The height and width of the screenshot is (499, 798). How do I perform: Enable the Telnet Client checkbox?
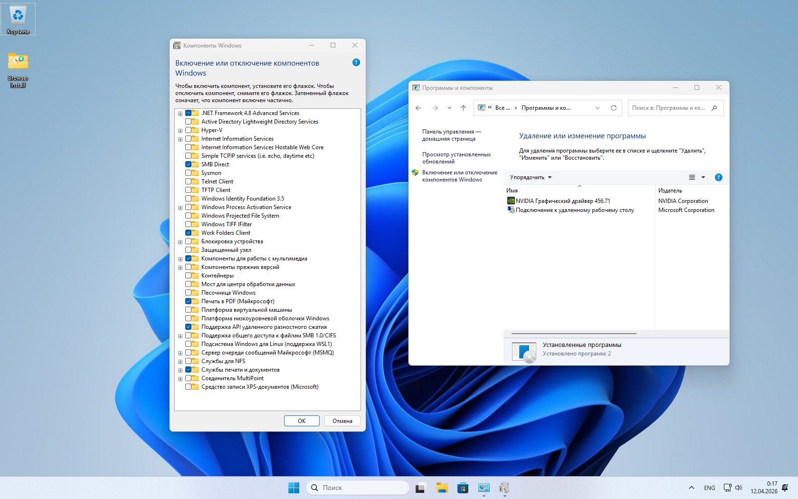[189, 182]
